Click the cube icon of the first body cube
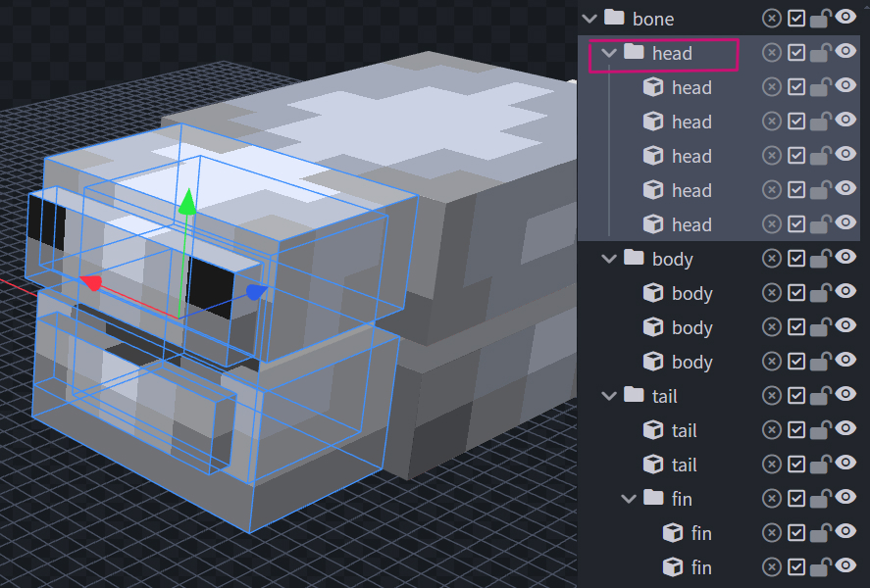 point(653,293)
